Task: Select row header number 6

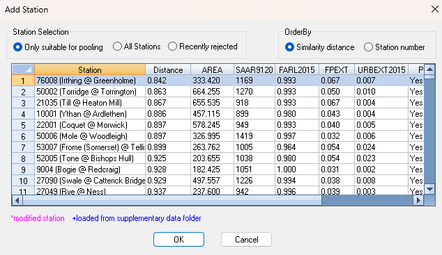Action: pos(23,136)
